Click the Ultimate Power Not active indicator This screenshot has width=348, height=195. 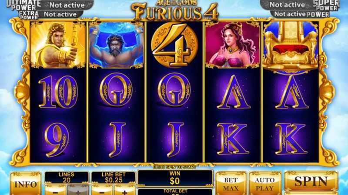[x=67, y=5]
